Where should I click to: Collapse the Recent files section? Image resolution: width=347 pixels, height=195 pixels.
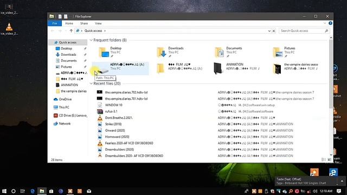[x=91, y=83]
